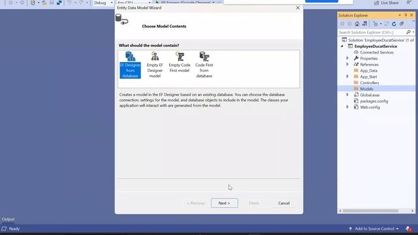Cancel the Entity Data Model Wizard
This screenshot has width=418, height=235.
pyautogui.click(x=283, y=203)
